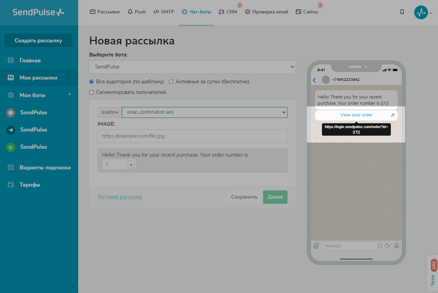Click View your order button in preview

[356, 115]
